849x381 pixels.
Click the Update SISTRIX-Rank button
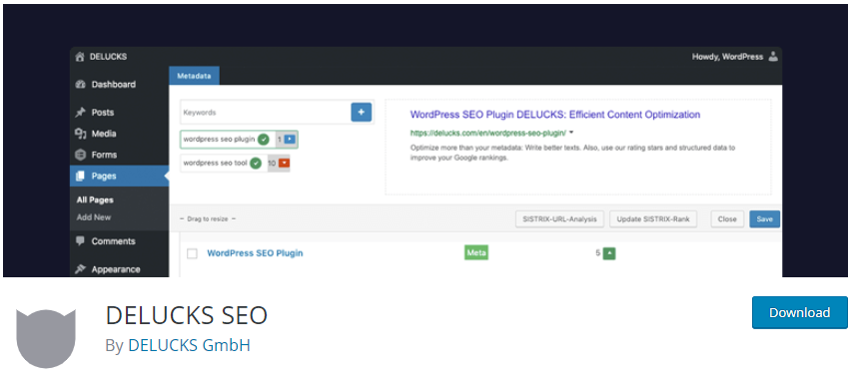click(653, 218)
